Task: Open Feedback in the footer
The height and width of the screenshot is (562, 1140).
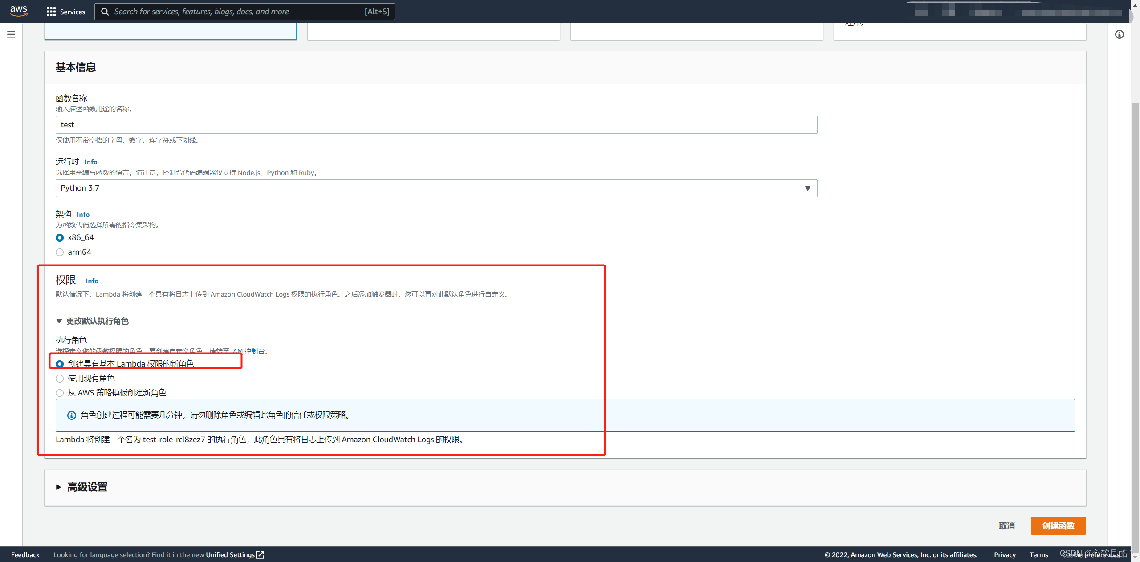Action: [25, 554]
